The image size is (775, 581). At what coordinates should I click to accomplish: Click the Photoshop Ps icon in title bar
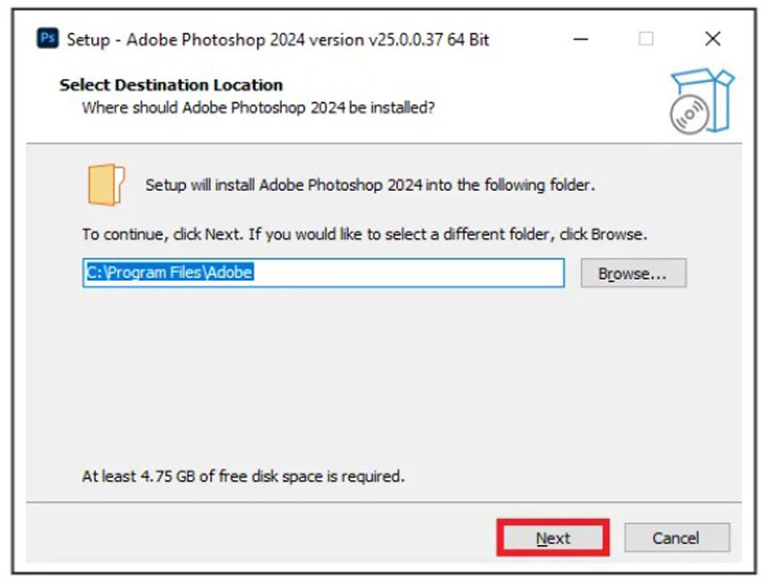[x=47, y=39]
